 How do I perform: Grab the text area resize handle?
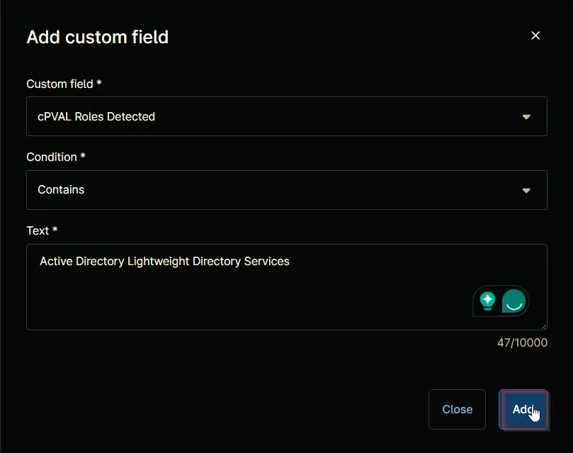click(x=544, y=327)
